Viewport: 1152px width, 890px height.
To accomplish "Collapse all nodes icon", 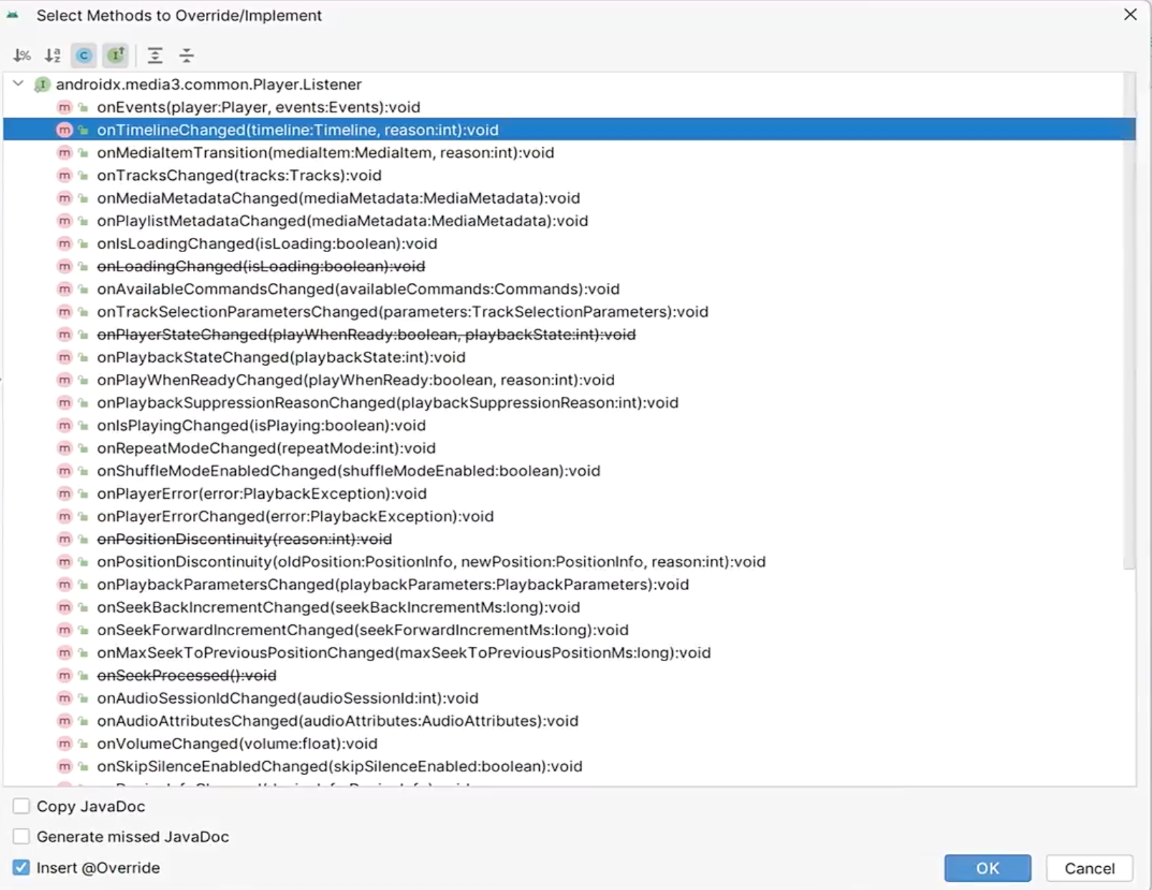I will 186,55.
